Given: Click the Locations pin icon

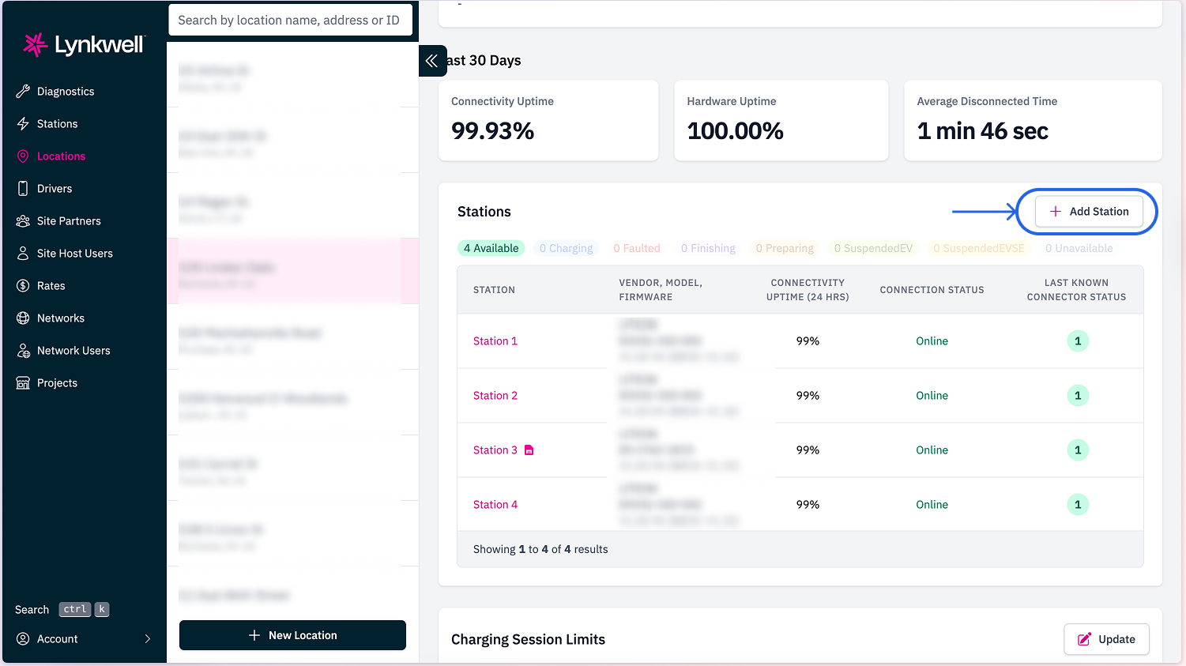Looking at the screenshot, I should coord(23,156).
